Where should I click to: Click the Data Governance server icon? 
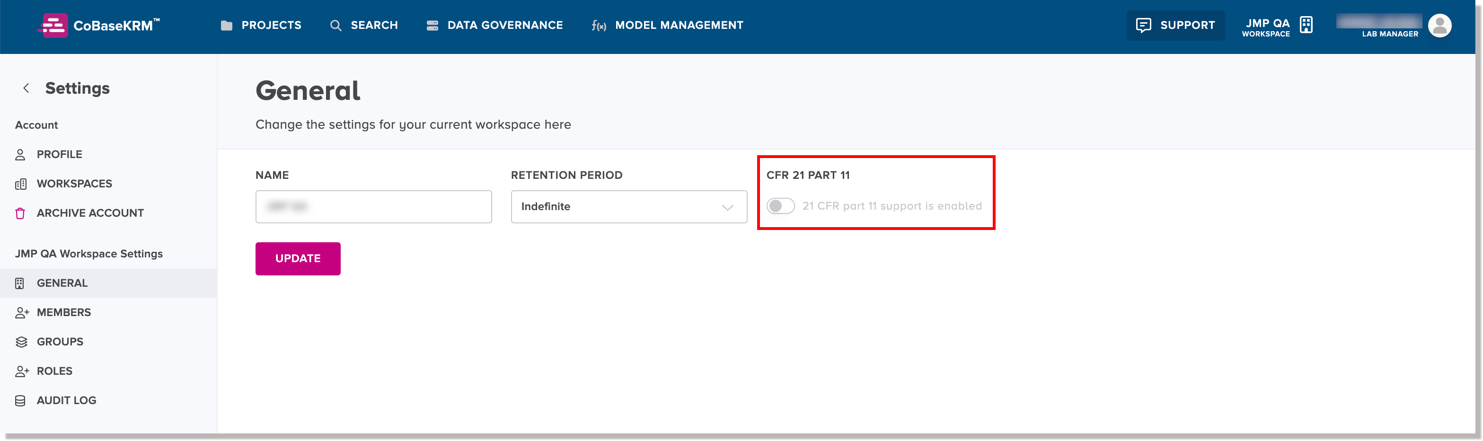[433, 26]
